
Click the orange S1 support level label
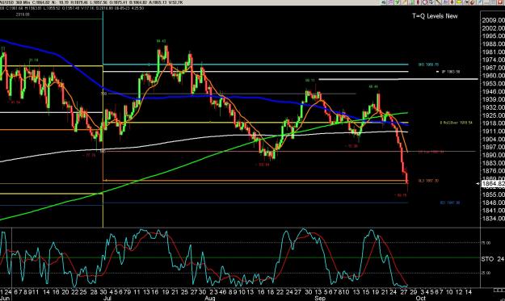pos(428,181)
